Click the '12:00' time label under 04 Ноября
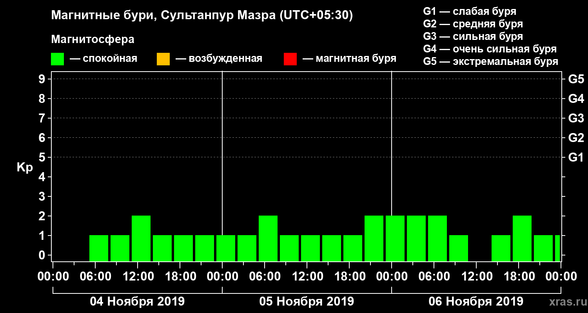Image resolution: width=588 pixels, height=313 pixels. (x=138, y=277)
